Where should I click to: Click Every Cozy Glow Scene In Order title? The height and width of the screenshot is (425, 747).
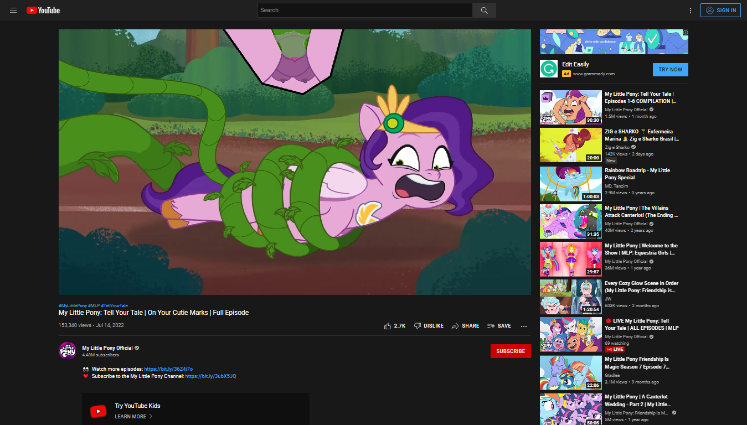641,287
